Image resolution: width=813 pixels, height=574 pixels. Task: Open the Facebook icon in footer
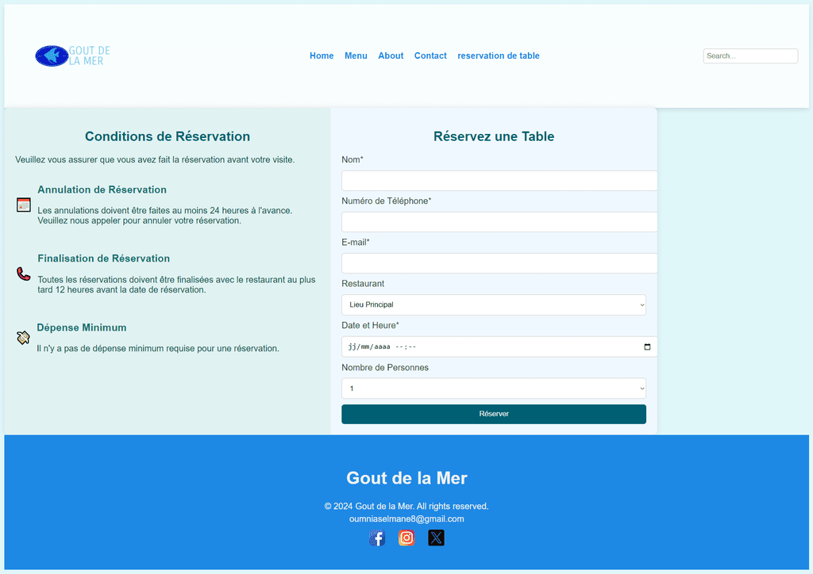[377, 538]
